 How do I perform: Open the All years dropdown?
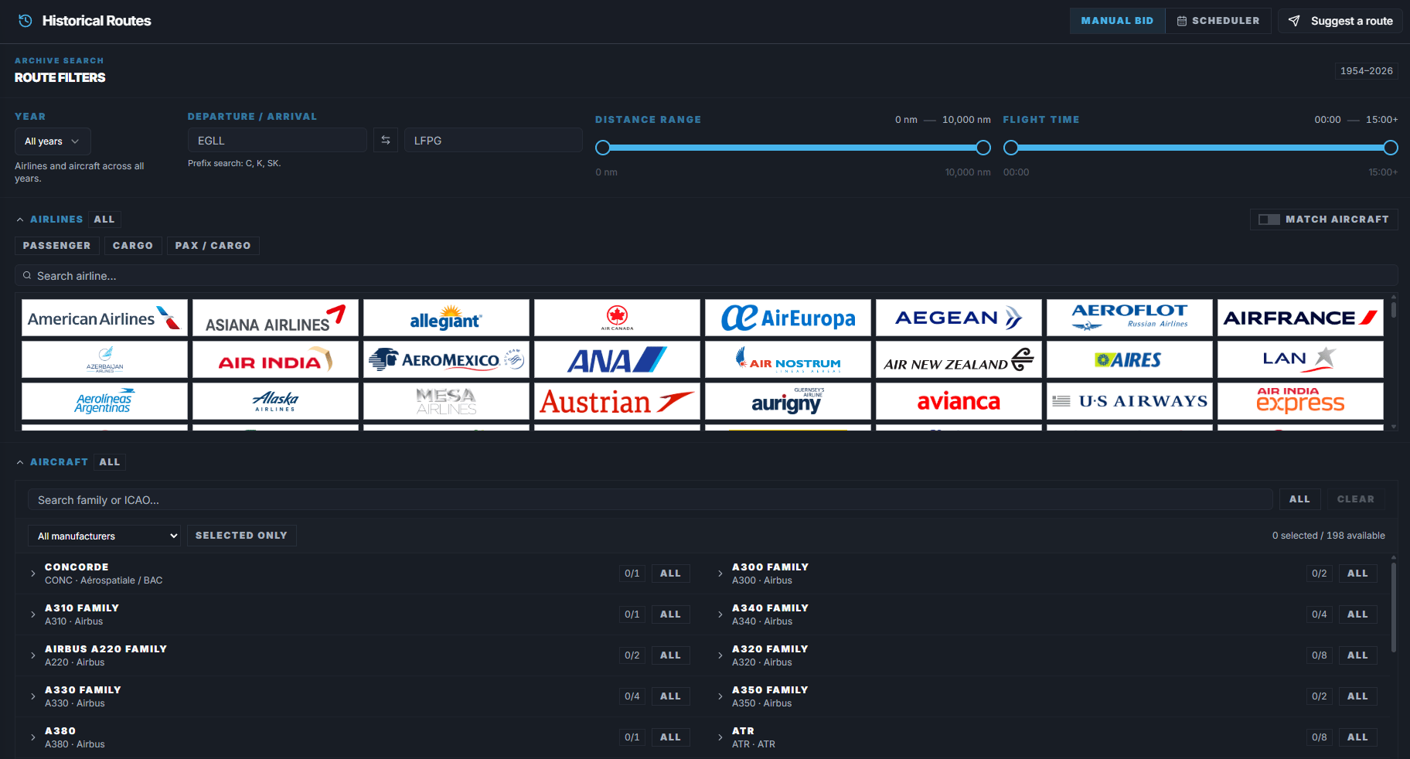(x=53, y=141)
